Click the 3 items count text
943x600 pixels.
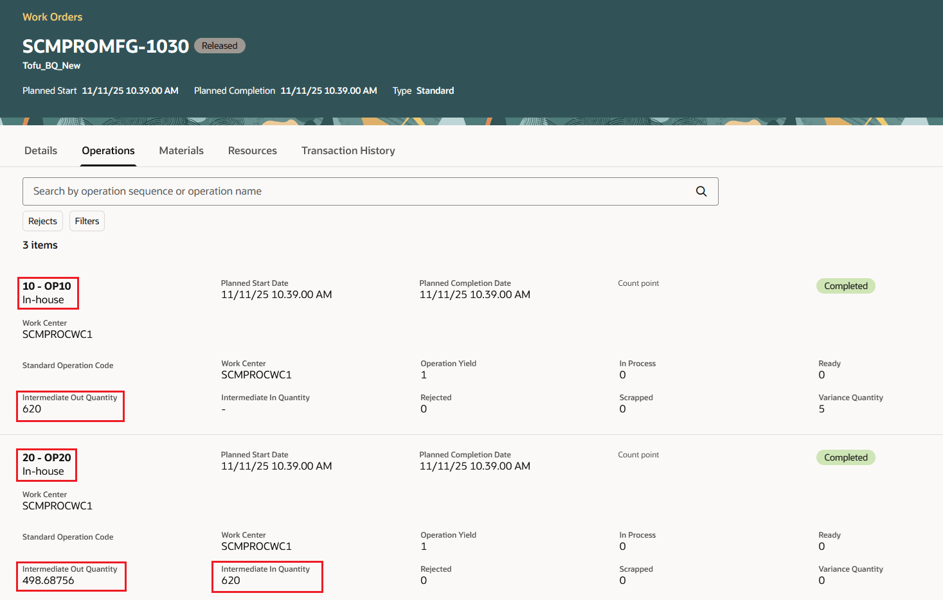(x=40, y=245)
